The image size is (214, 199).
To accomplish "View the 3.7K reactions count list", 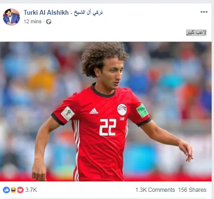I will [31, 190].
